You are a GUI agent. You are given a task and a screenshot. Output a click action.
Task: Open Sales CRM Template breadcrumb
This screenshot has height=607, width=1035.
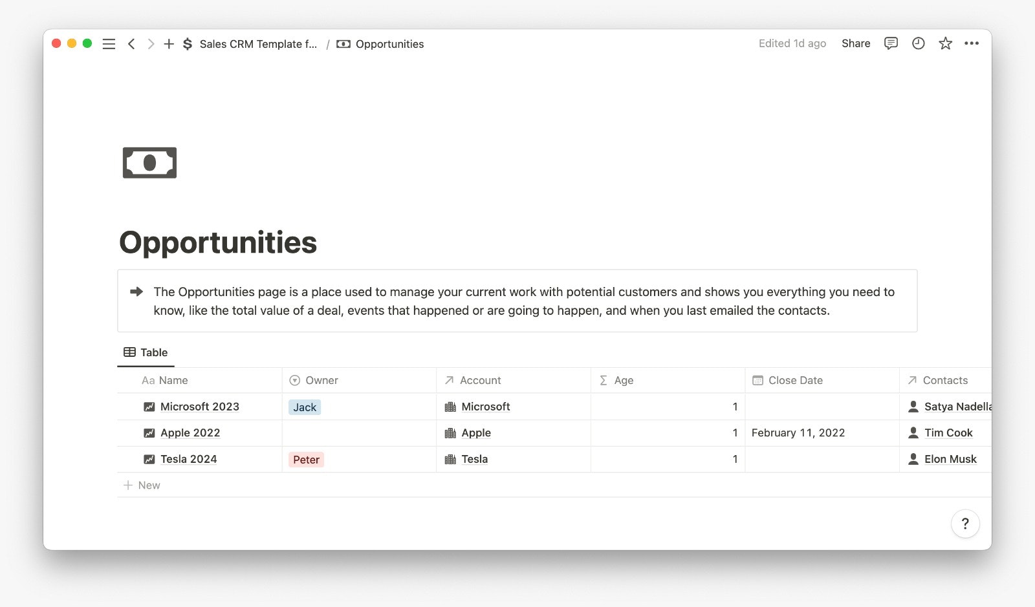pos(258,44)
